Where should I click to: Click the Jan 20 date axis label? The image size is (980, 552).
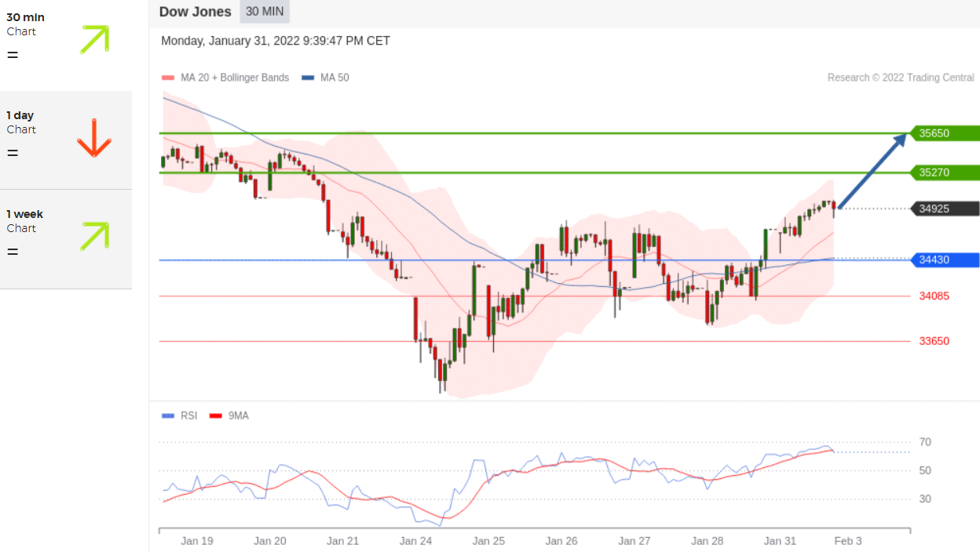click(x=270, y=541)
